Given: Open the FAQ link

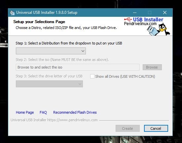Looking at the screenshot, I should 43,112.
